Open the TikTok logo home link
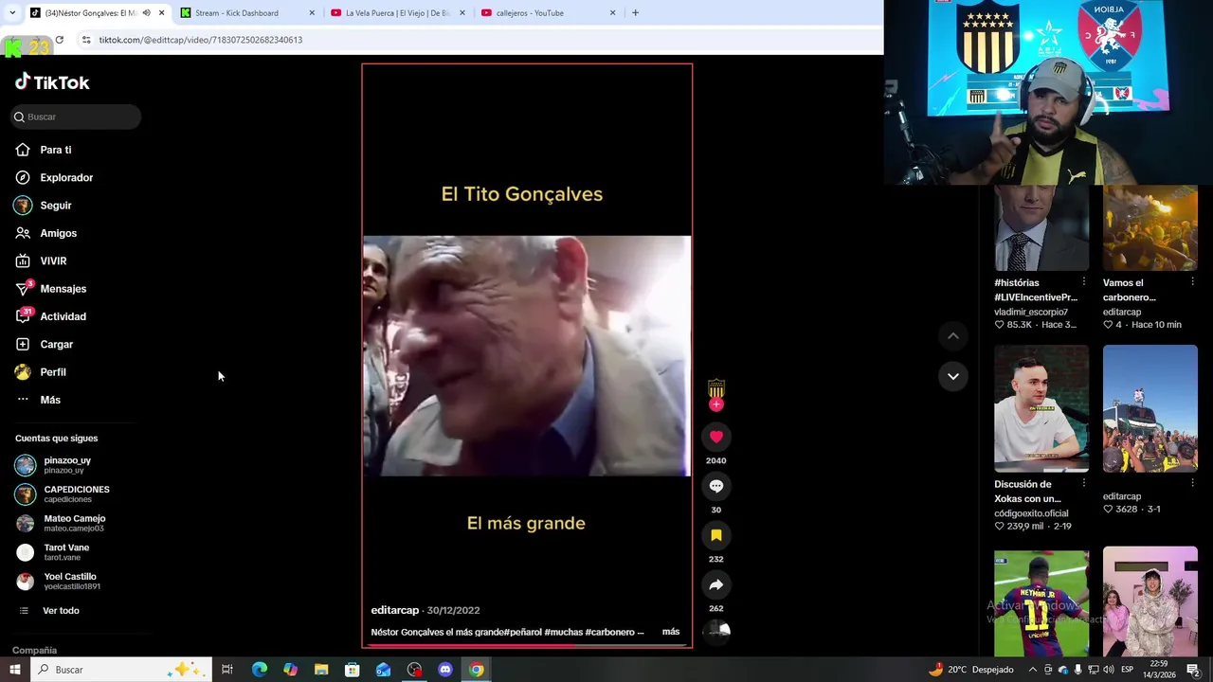The height and width of the screenshot is (682, 1213). coord(52,82)
